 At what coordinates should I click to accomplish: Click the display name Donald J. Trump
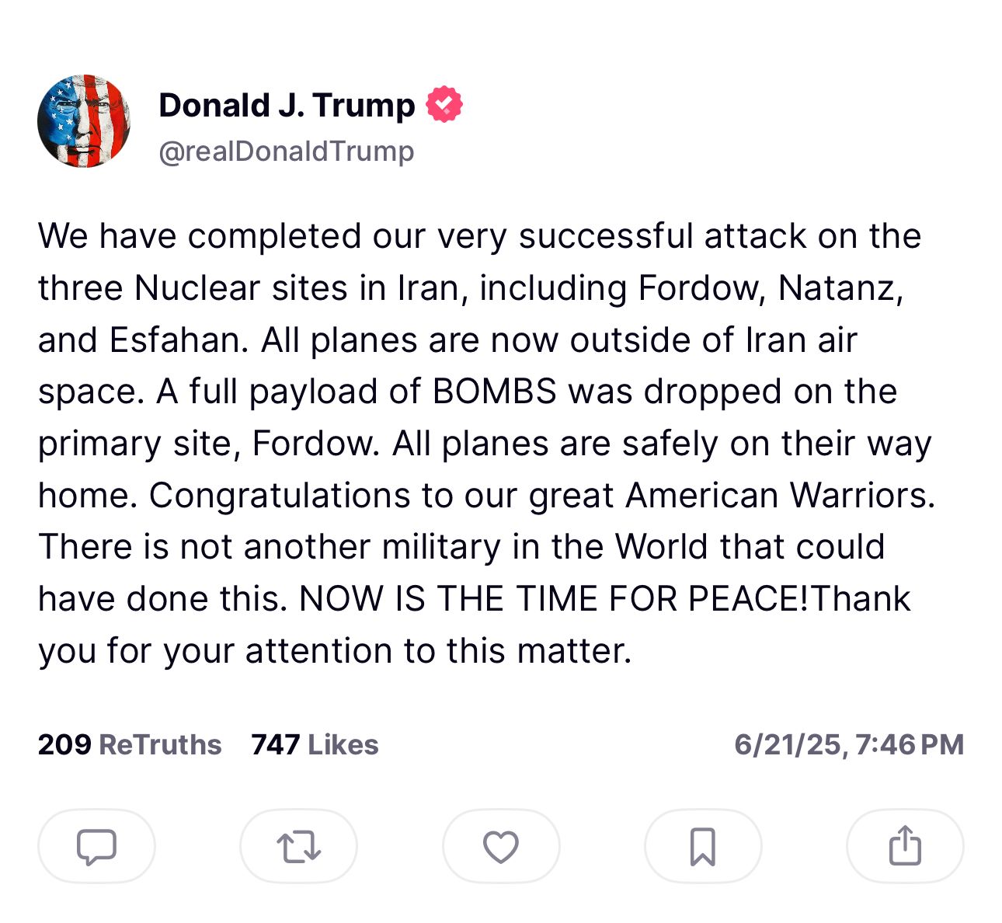287,105
